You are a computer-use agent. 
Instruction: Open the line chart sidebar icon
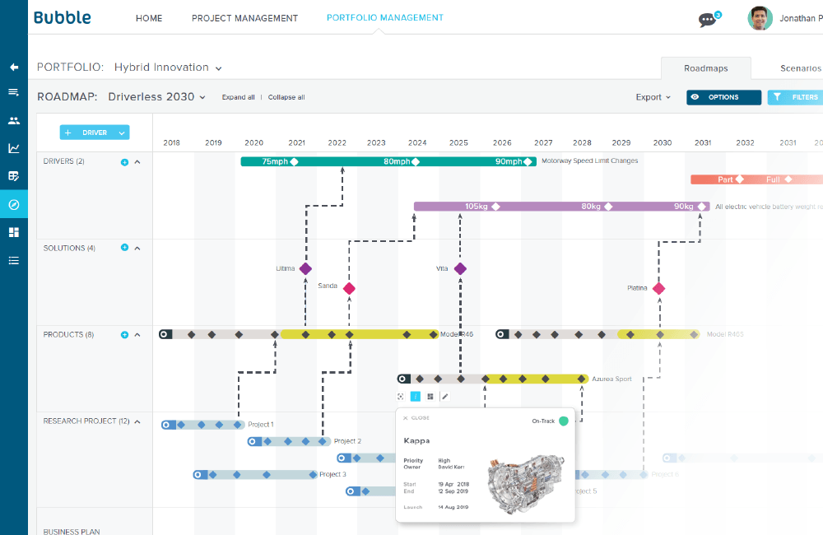(x=14, y=149)
